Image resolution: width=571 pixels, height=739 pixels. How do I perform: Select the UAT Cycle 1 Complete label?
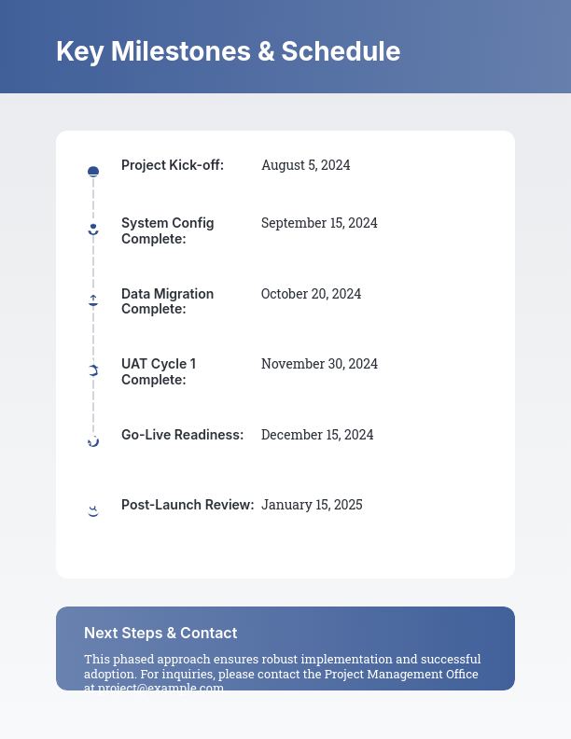point(159,371)
